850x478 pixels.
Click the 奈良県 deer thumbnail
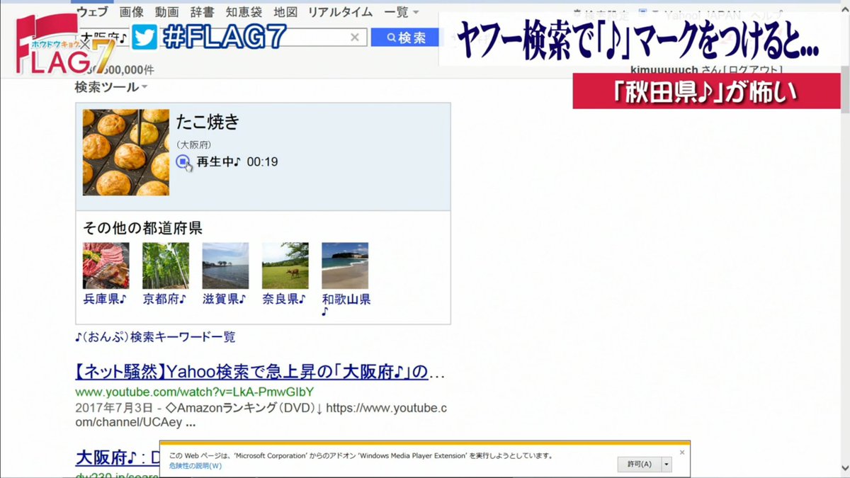(285, 266)
